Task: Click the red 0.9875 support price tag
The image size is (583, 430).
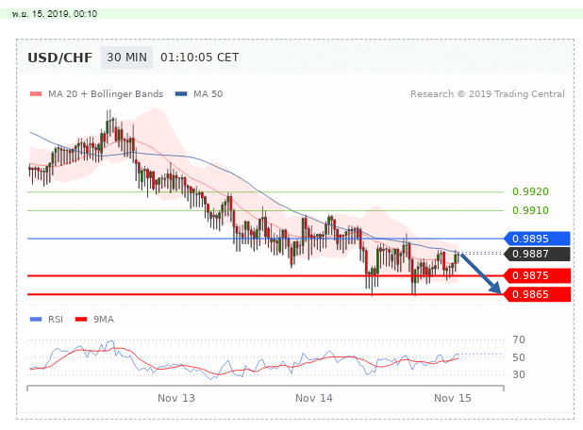Action: click(538, 275)
